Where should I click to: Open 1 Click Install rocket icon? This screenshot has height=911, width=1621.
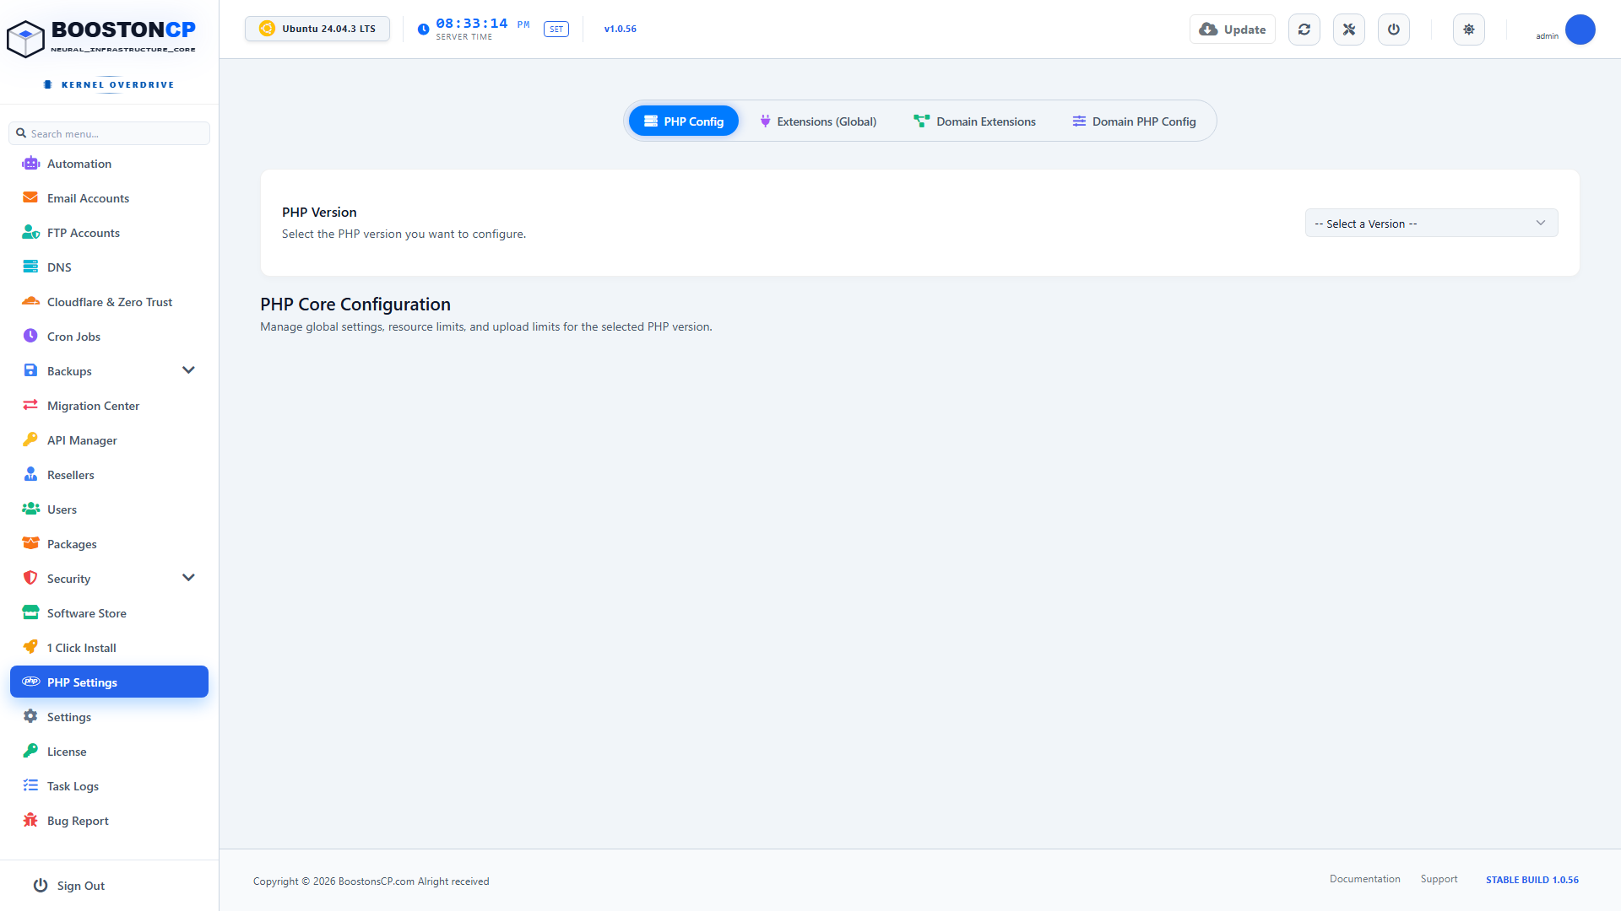(30, 647)
